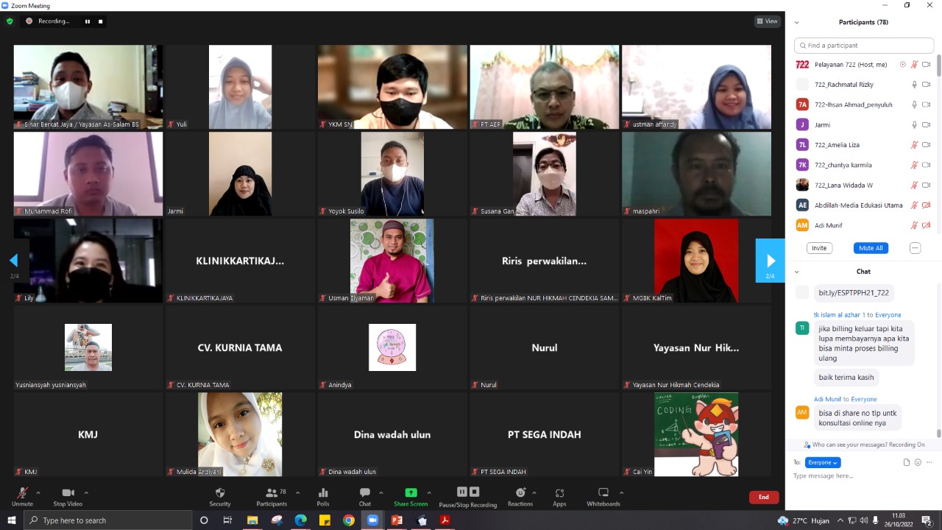Image resolution: width=942 pixels, height=530 pixels.
Task: Unmute the microphone
Action: (x=22, y=493)
